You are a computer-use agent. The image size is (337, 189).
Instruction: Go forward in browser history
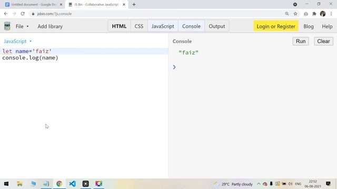pyautogui.click(x=14, y=14)
